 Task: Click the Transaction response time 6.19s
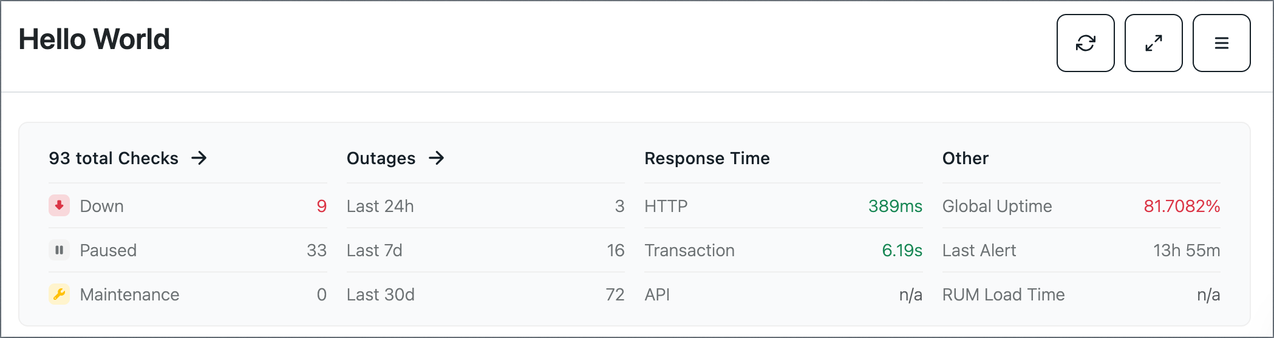902,250
